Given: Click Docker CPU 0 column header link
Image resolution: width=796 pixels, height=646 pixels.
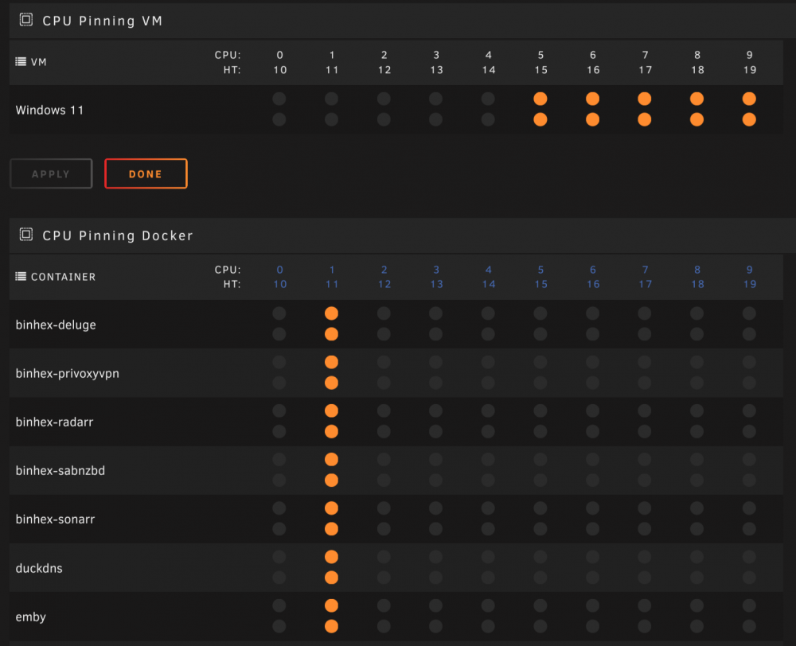Looking at the screenshot, I should tap(279, 270).
